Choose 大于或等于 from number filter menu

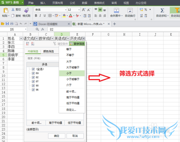click(x=72, y=67)
